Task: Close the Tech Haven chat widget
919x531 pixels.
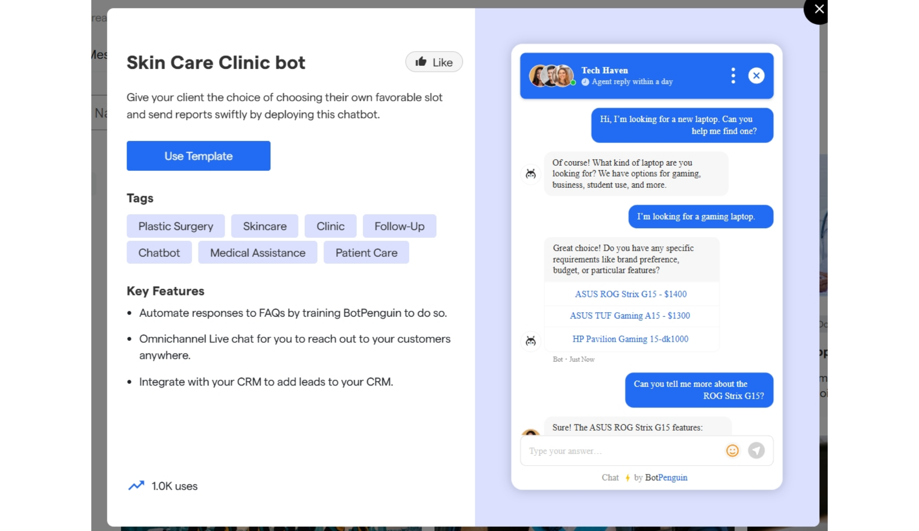Action: (756, 76)
